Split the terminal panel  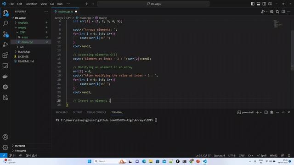coord(266,112)
